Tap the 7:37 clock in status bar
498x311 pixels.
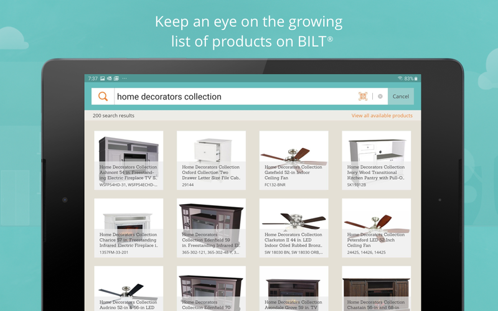(x=93, y=78)
